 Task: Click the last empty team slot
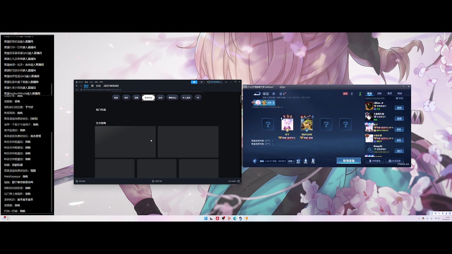pyautogui.click(x=345, y=124)
